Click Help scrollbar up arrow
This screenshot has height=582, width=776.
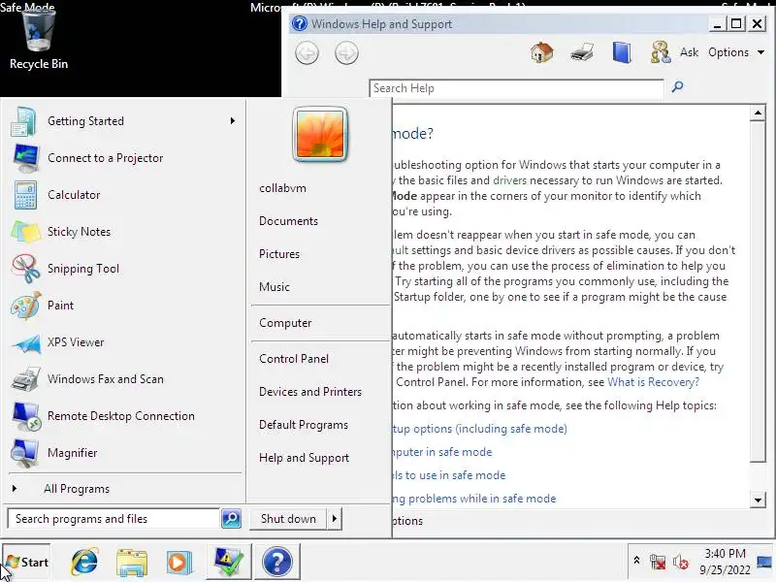pos(758,113)
